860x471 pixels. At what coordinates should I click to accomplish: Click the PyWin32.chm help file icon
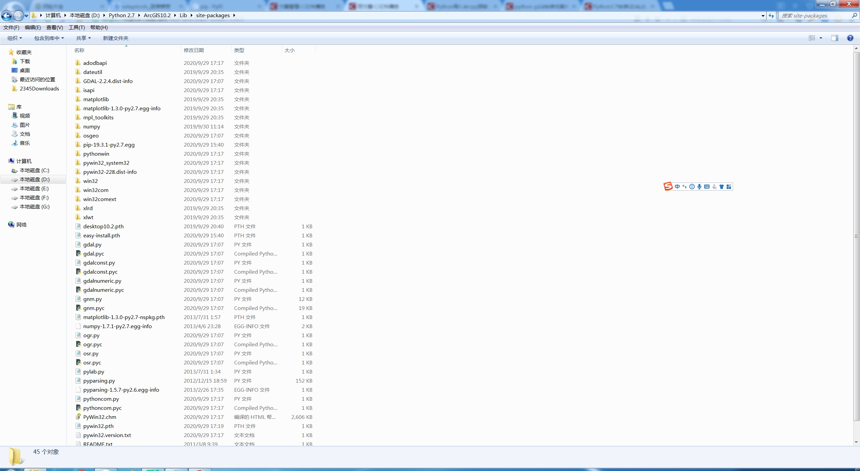tap(78, 417)
